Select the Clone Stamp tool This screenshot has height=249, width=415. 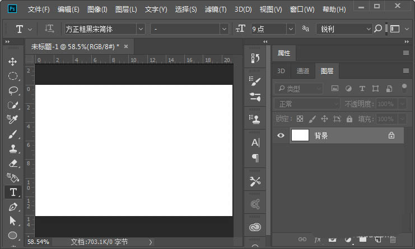13,149
